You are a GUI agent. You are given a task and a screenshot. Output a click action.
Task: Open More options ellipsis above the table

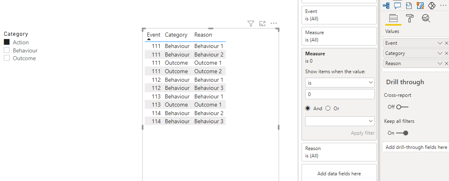274,23
